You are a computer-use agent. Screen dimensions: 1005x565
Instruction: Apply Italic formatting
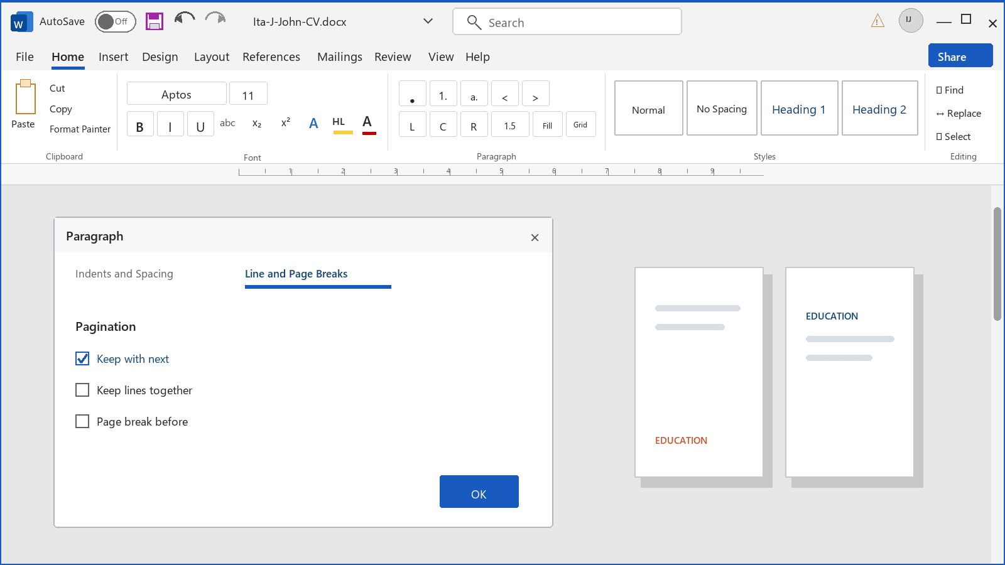[x=170, y=124]
